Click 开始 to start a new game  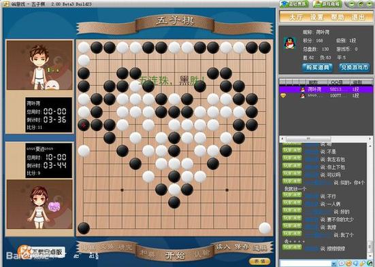coord(175,255)
